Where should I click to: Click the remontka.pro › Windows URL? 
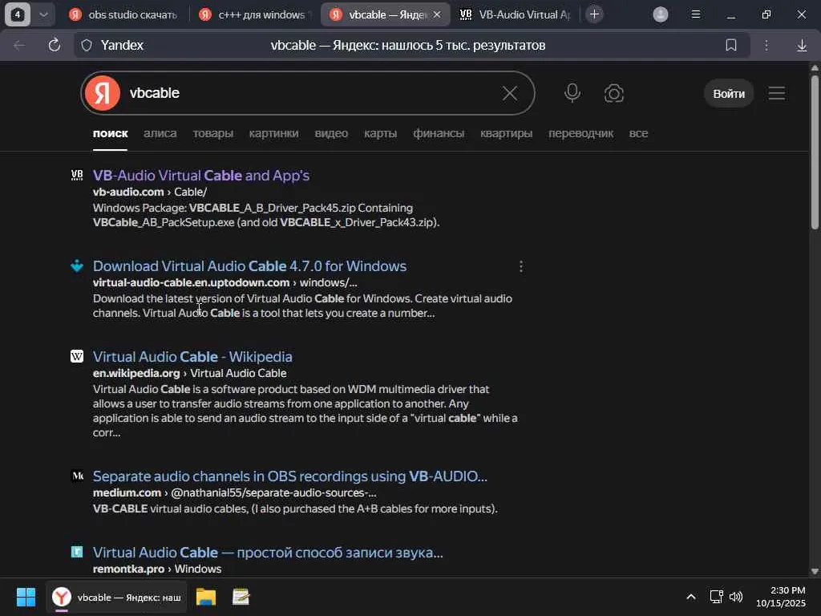157,569
